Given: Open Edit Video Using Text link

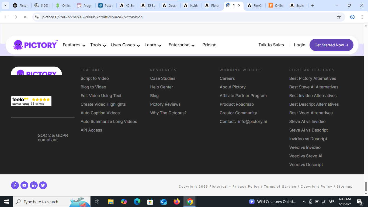Looking at the screenshot, I should pyautogui.click(x=101, y=96).
